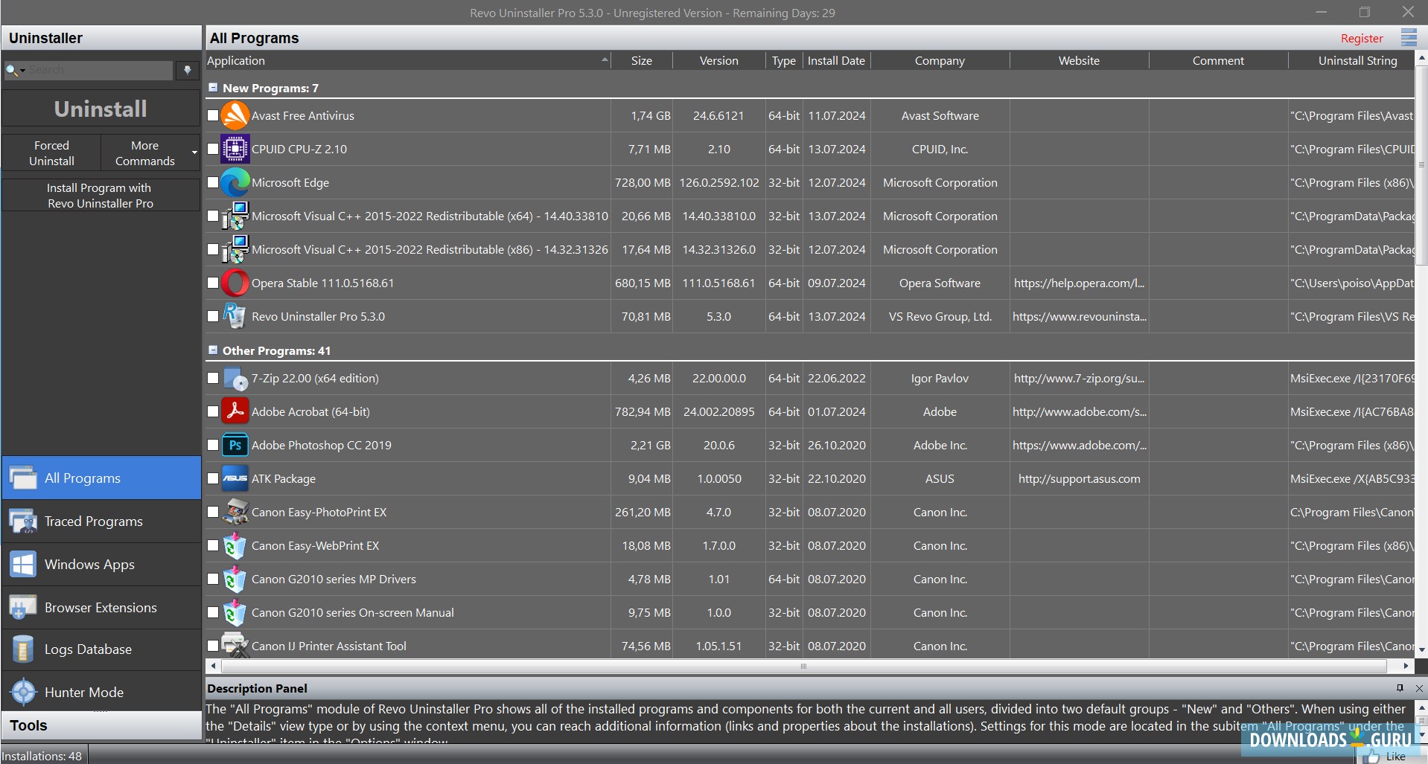Sort the list by Size column
Image resolution: width=1428 pixels, height=764 pixels.
click(641, 61)
